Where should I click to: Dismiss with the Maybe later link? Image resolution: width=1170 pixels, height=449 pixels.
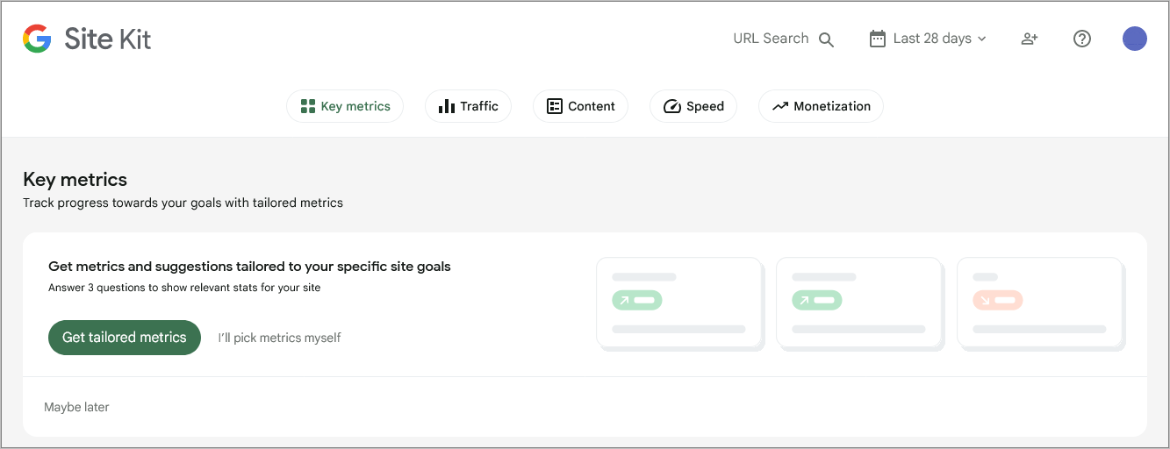pos(76,407)
